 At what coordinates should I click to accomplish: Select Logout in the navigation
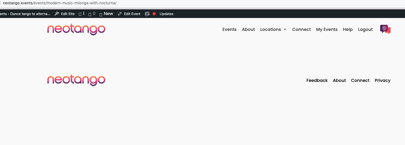tap(365, 29)
